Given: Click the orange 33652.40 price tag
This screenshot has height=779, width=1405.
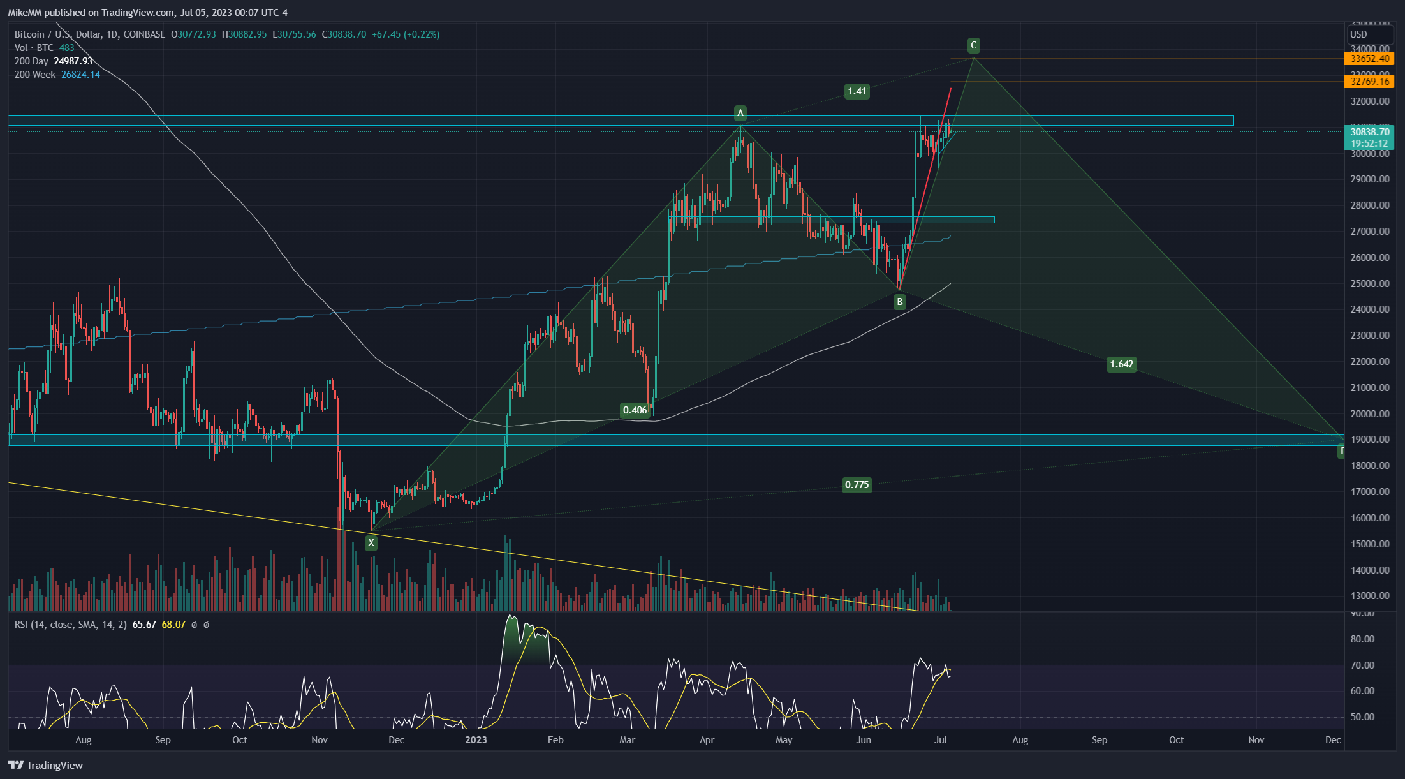Looking at the screenshot, I should pos(1369,59).
